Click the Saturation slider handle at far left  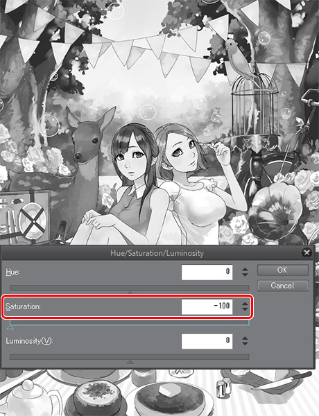pyautogui.click(x=10, y=328)
